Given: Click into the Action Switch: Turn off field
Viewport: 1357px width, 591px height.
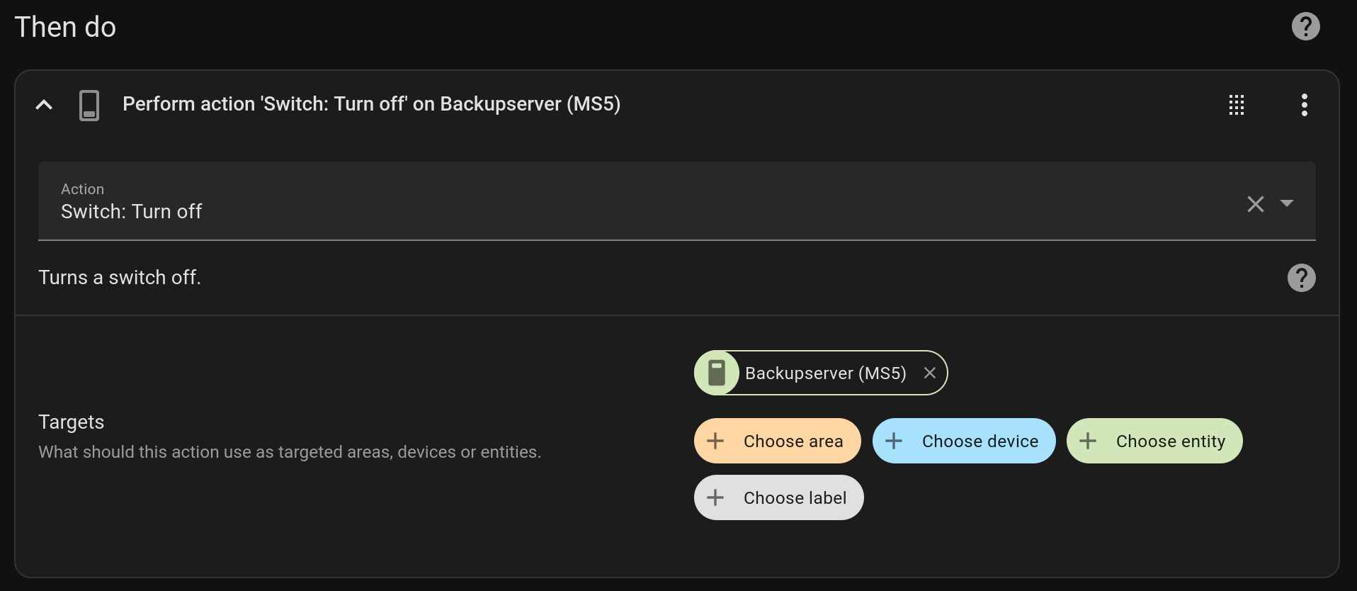Looking at the screenshot, I should coord(676,201).
